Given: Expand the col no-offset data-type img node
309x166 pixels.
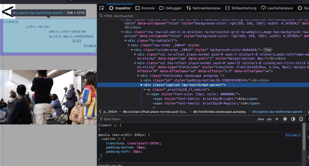Looking at the screenshot, I should tap(135, 54).
